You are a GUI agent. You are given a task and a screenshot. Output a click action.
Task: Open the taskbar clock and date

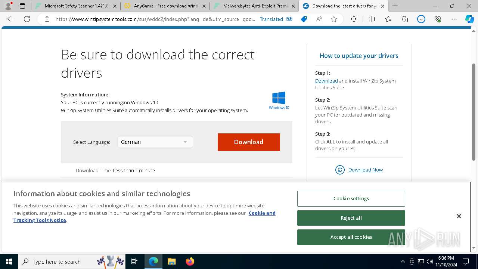point(446,262)
